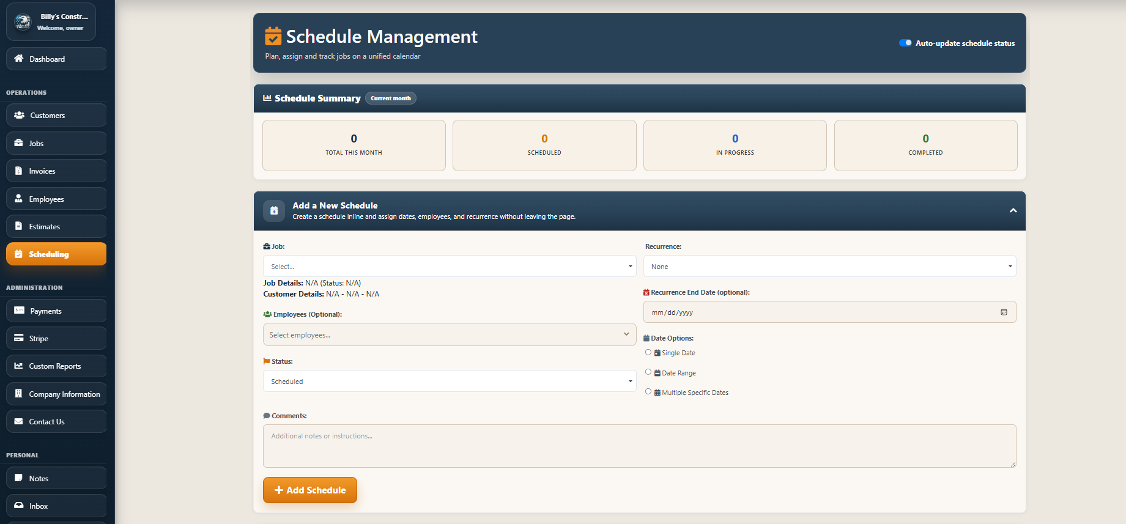Click the group icon next to Employees (Optional)
Image resolution: width=1126 pixels, height=524 pixels.
coord(267,314)
